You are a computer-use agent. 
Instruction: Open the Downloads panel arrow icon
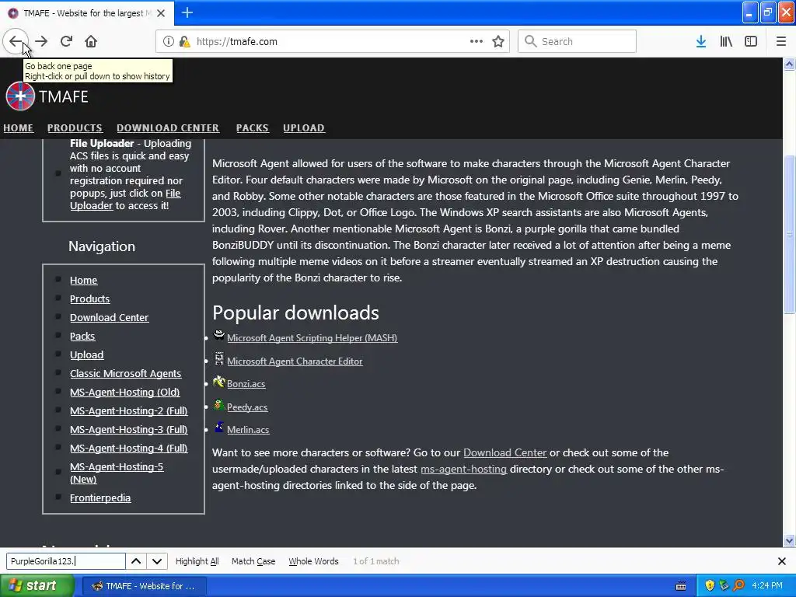[701, 41]
